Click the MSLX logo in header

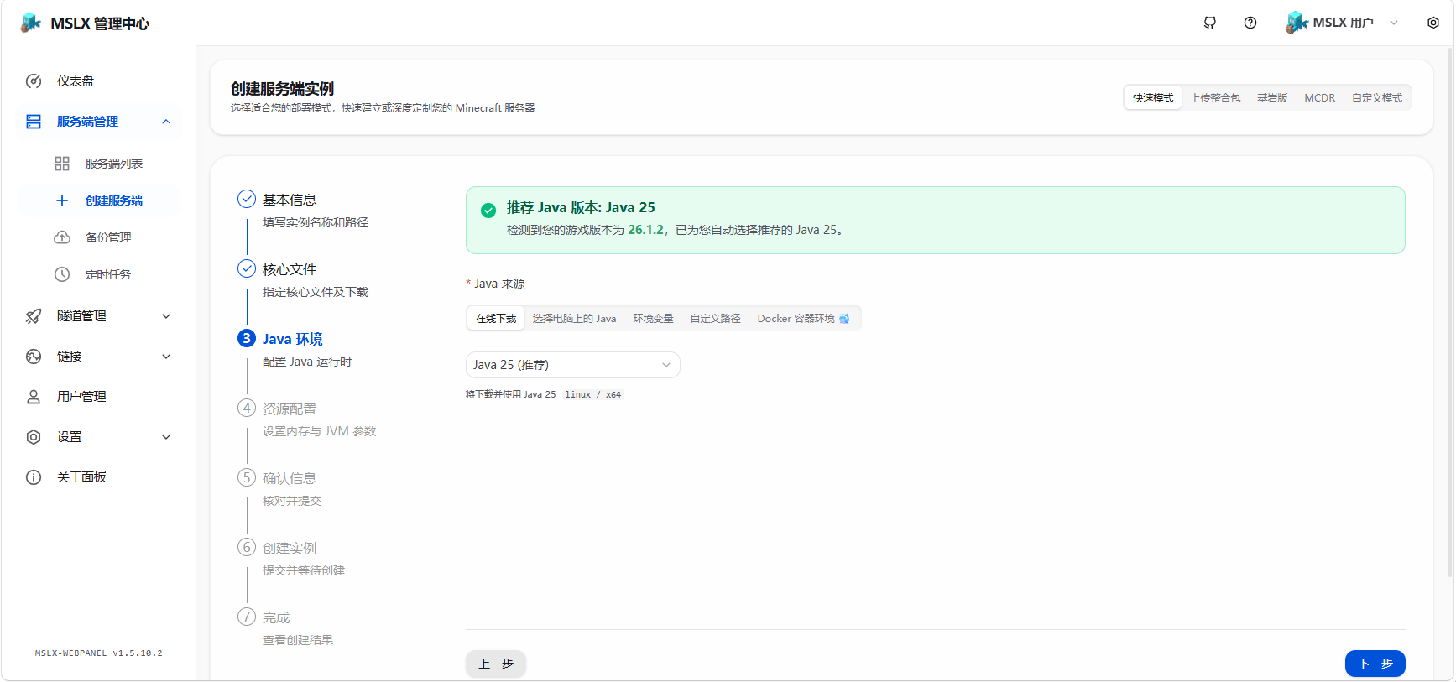pyautogui.click(x=31, y=23)
